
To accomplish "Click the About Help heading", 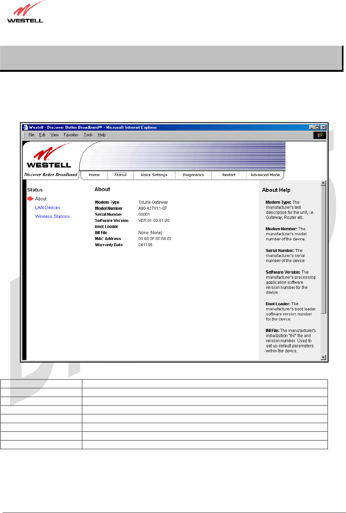I will [x=276, y=190].
